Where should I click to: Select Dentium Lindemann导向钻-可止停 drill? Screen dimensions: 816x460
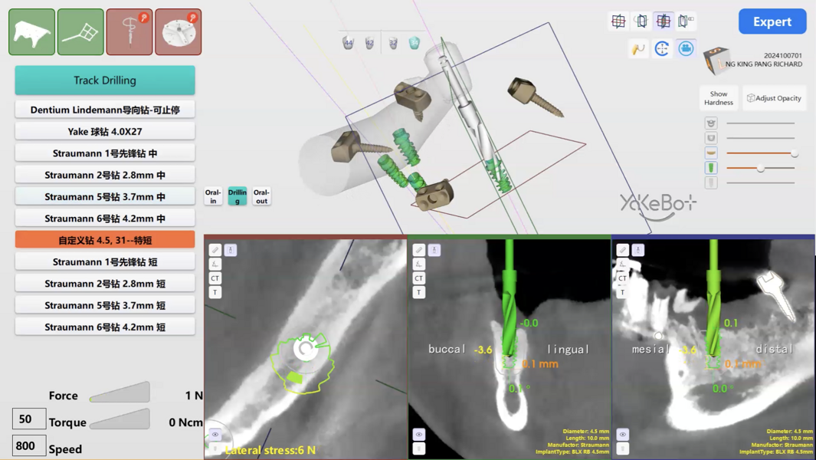pyautogui.click(x=105, y=110)
